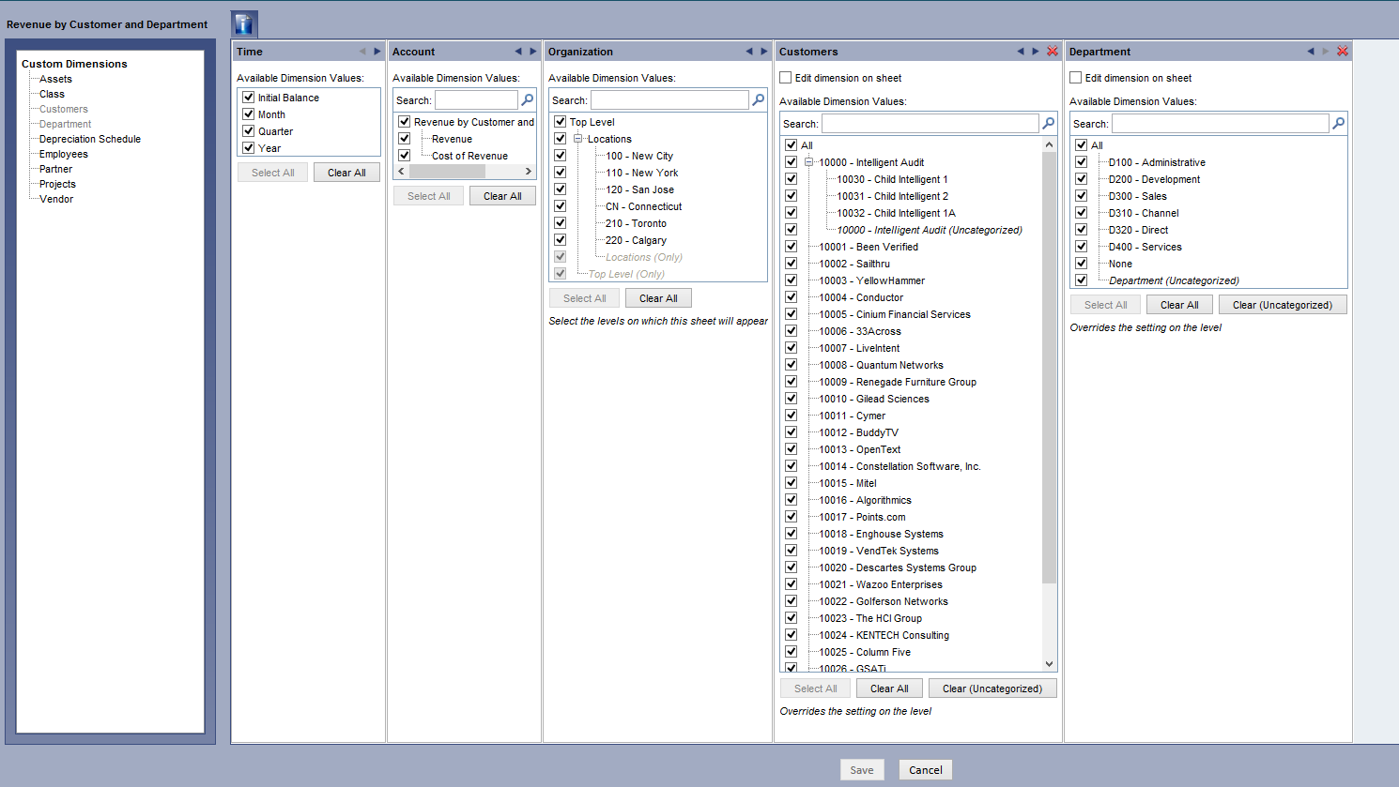
Task: Uncheck the Quarter time value
Action: point(249,130)
